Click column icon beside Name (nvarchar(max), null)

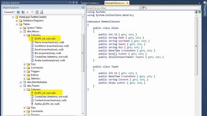(32, 42)
